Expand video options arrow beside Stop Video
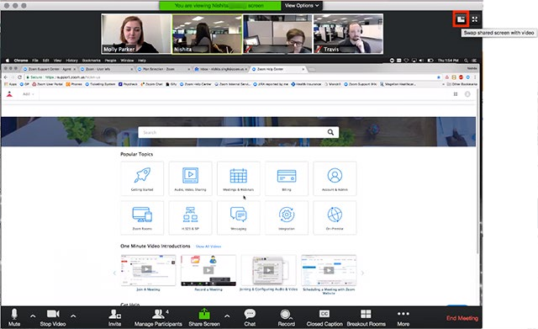The width and height of the screenshot is (538, 329). point(73,316)
